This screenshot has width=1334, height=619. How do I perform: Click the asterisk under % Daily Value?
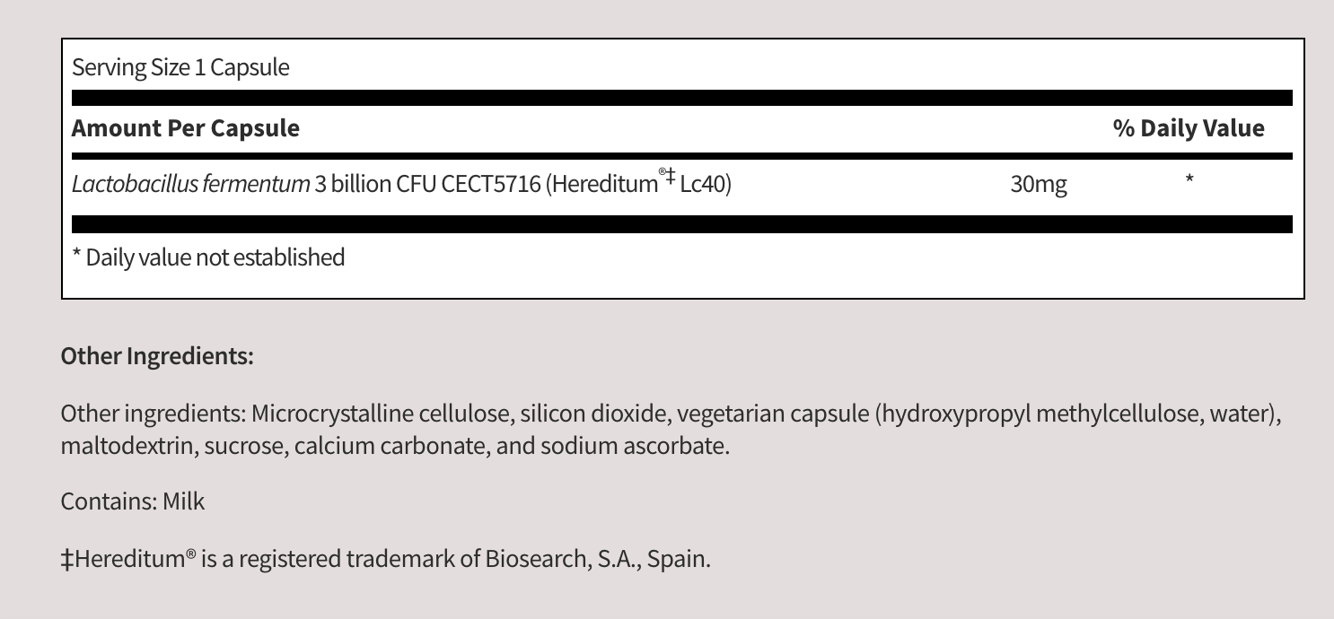1189,181
